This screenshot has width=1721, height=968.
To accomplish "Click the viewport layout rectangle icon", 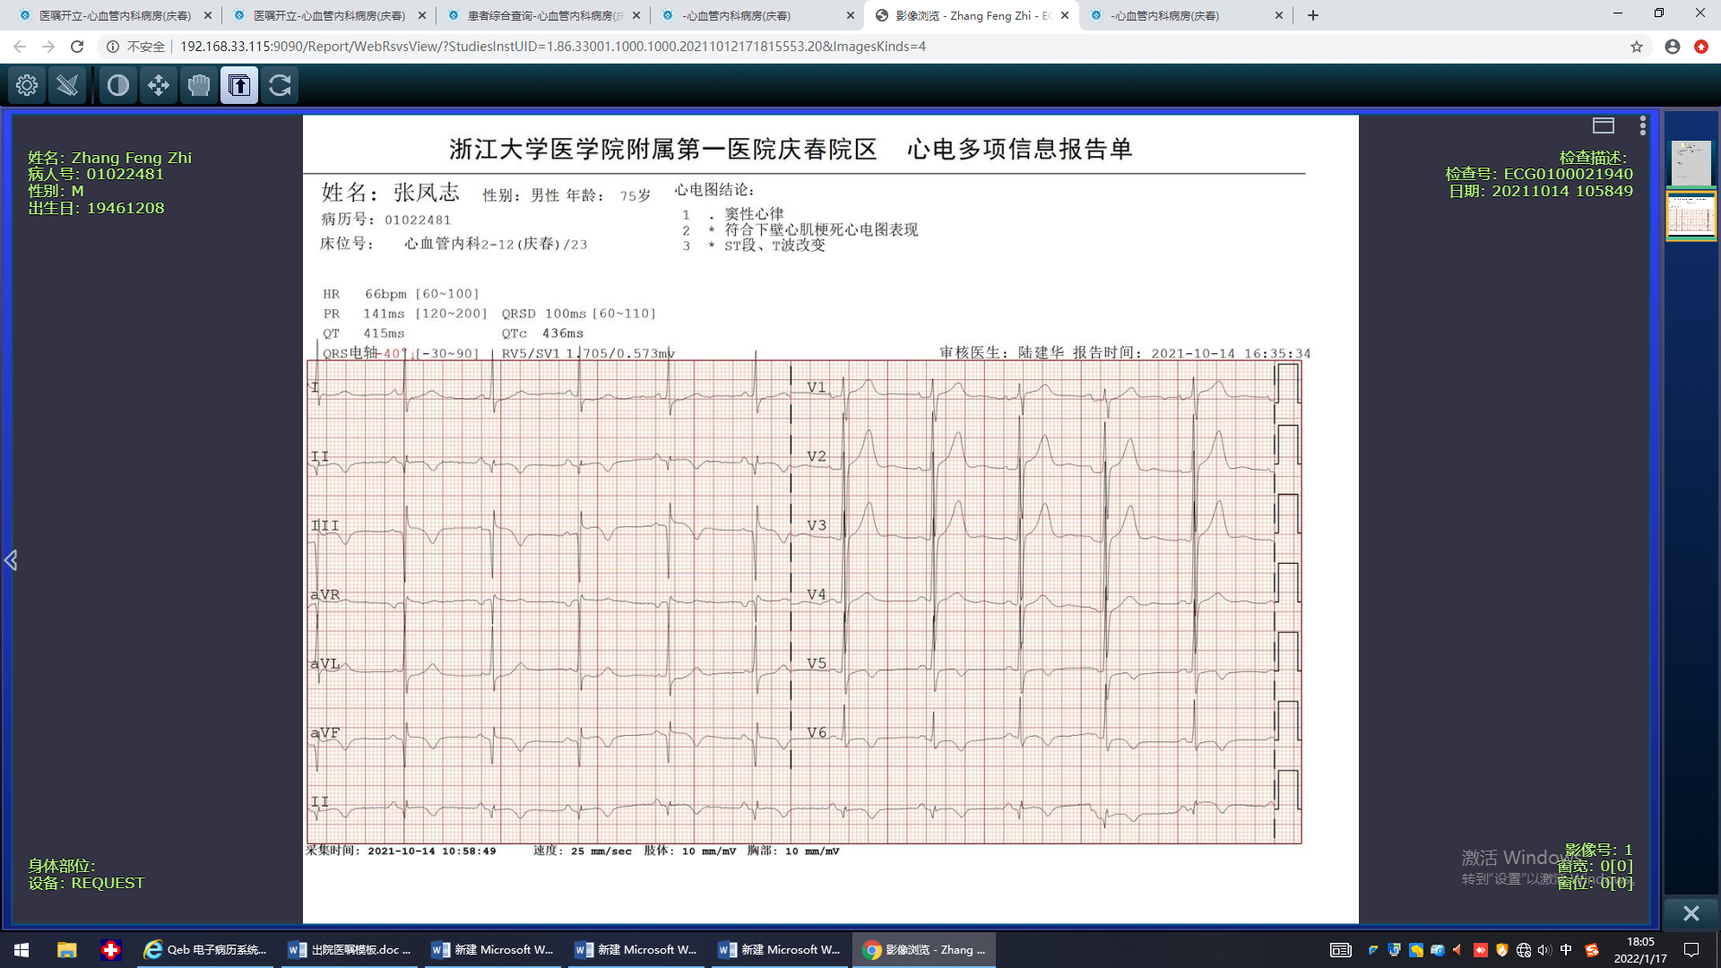I will tap(1603, 125).
